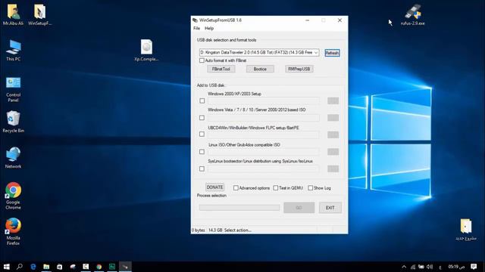The image size is (485, 272).
Task: Click the EXIT button
Action: point(330,208)
